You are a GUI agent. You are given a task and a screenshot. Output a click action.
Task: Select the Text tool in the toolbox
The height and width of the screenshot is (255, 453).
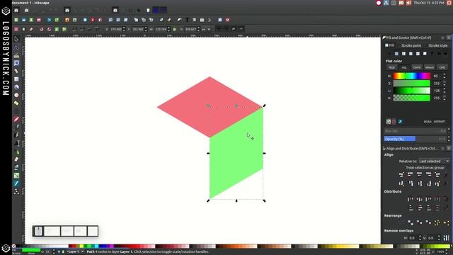[16, 143]
